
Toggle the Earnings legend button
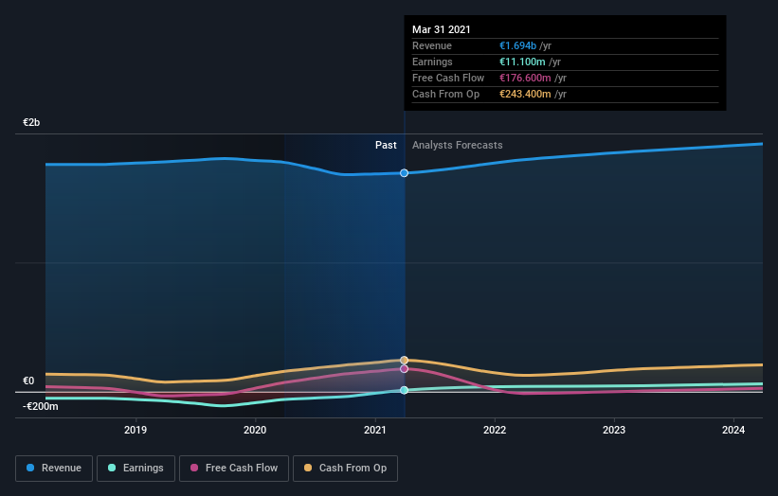tap(136, 469)
